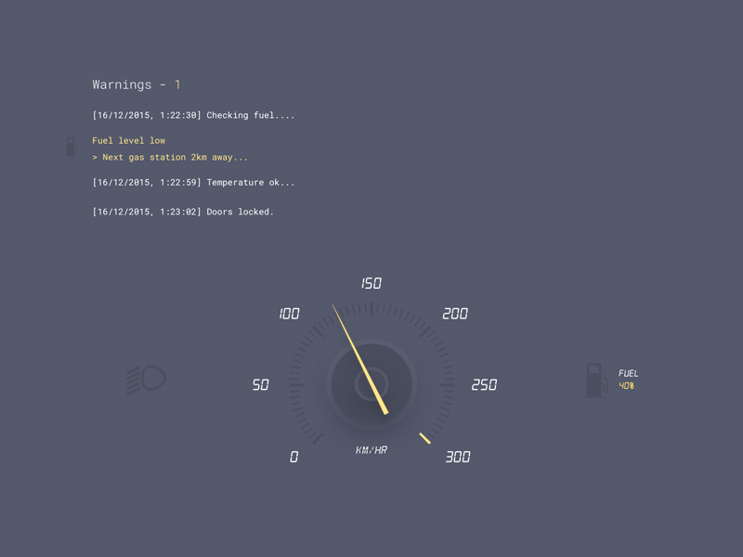Viewport: 743px width, 557px height.
Task: Open the 'Checking fuel....' log entry
Action: (x=193, y=116)
